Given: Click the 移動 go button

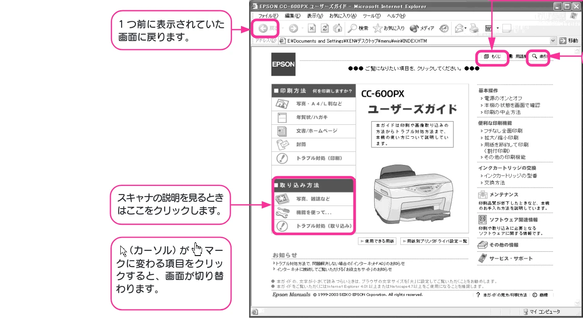Looking at the screenshot, I should (x=568, y=41).
